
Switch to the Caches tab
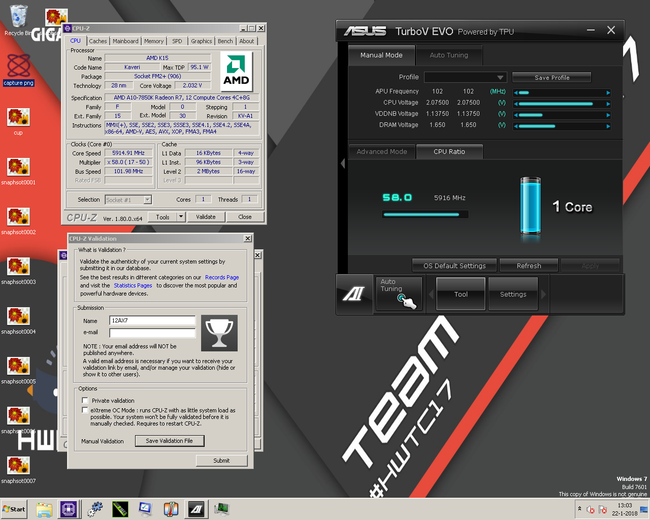pyautogui.click(x=98, y=41)
